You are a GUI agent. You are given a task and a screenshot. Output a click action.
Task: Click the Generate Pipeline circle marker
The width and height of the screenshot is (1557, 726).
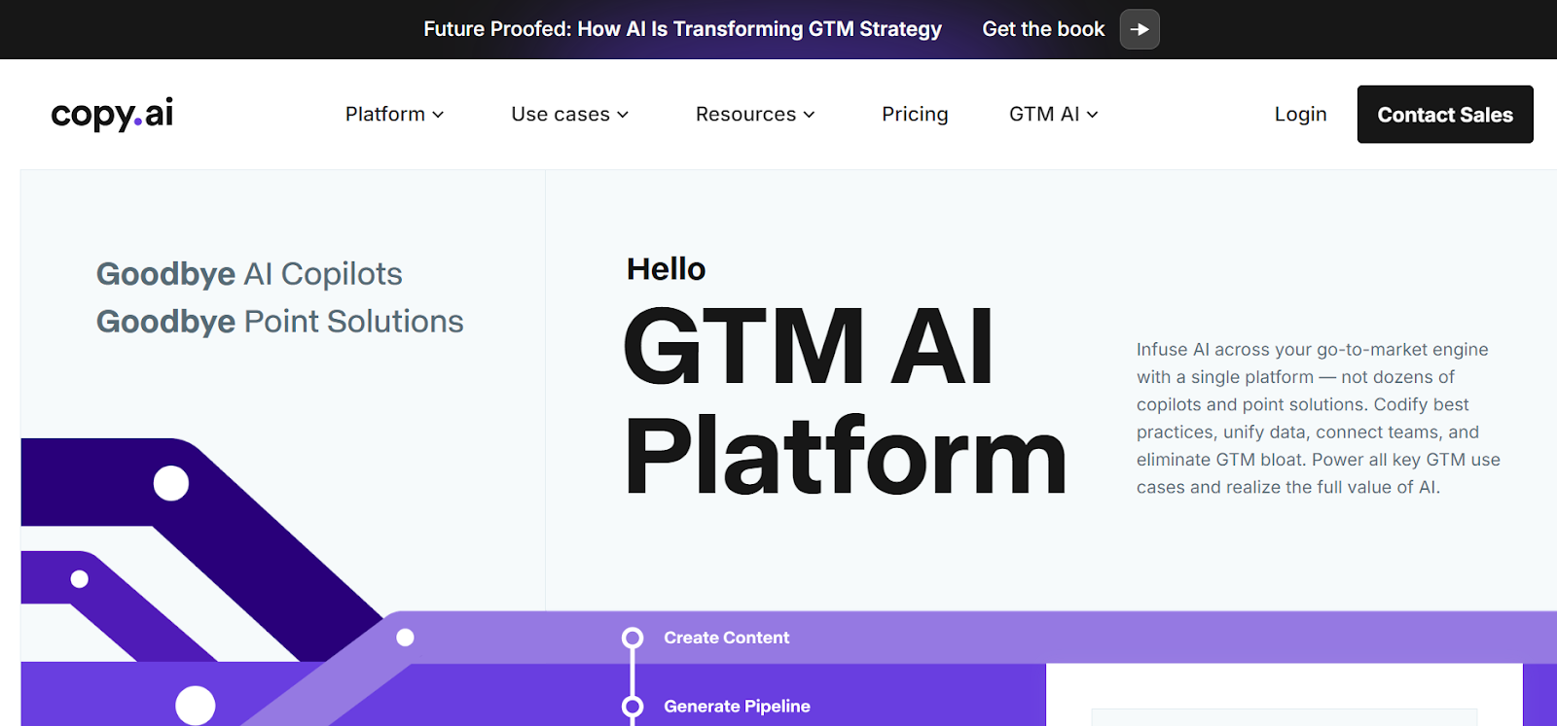point(633,707)
